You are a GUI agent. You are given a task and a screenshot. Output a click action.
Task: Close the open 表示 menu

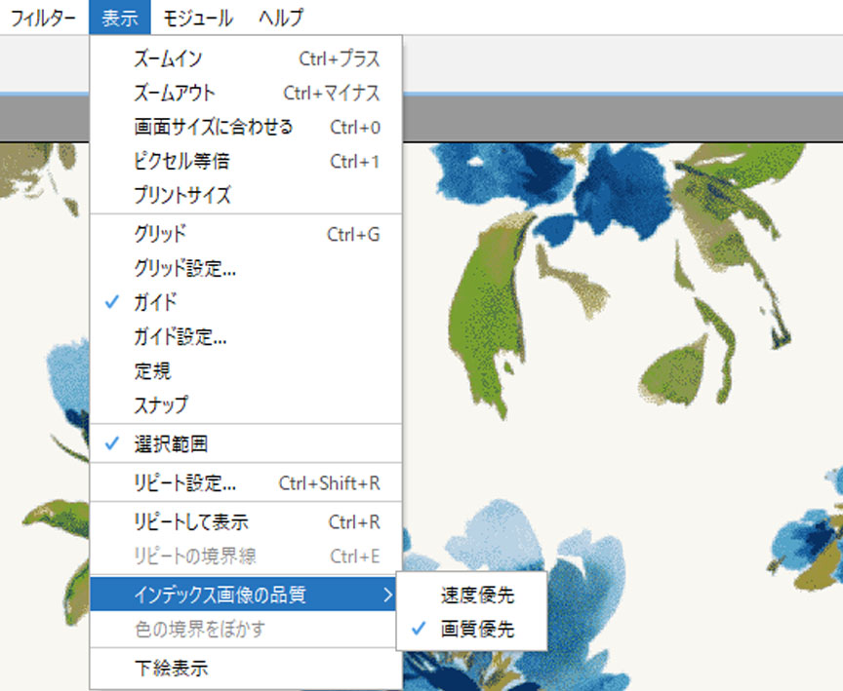coord(119,18)
